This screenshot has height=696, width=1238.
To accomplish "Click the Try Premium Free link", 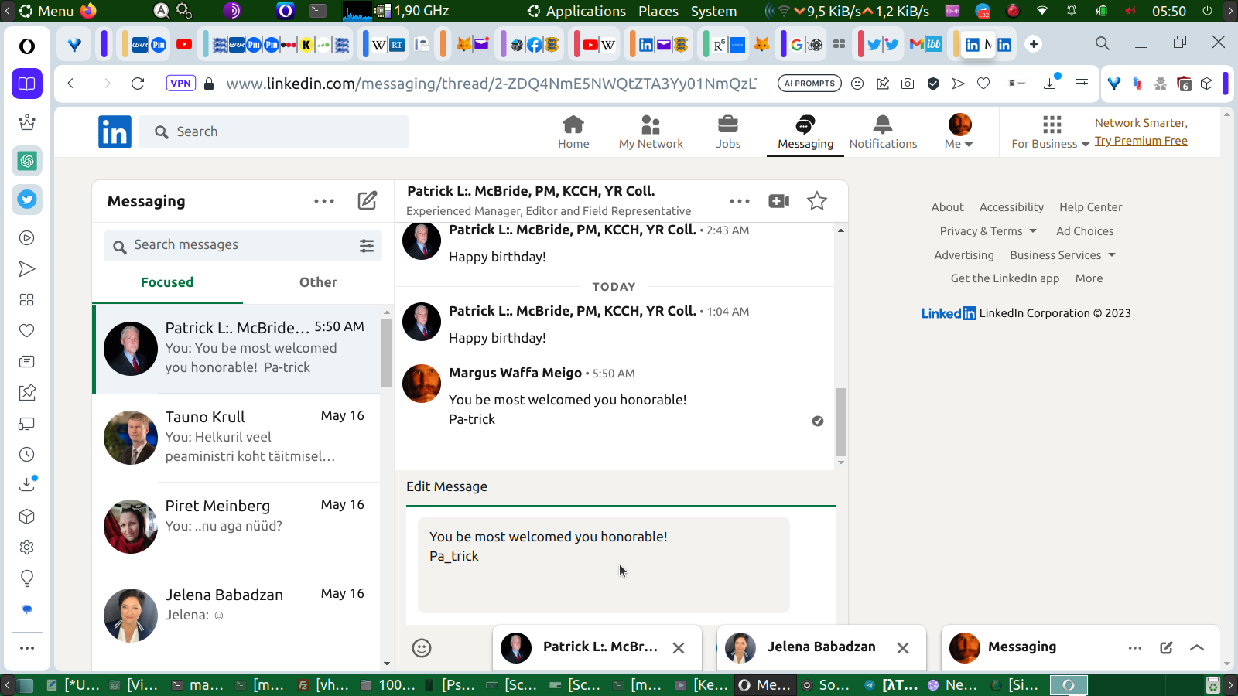I will tap(1141, 141).
